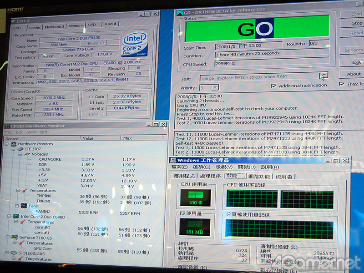Collapse the Hardware Monitors root node
The height and width of the screenshot is (273, 364).
pyautogui.click(x=7, y=144)
